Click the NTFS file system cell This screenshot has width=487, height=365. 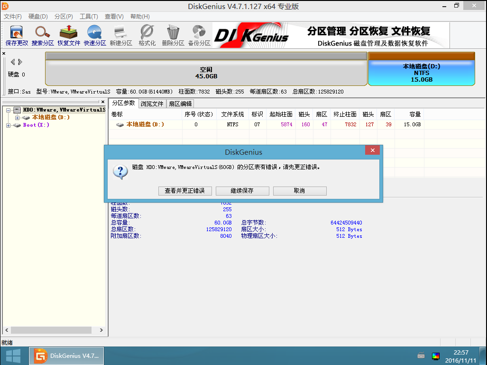[x=233, y=124]
